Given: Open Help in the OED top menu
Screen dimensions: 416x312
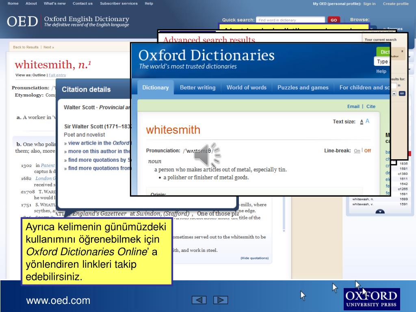Looking at the screenshot, I should coord(149,3).
